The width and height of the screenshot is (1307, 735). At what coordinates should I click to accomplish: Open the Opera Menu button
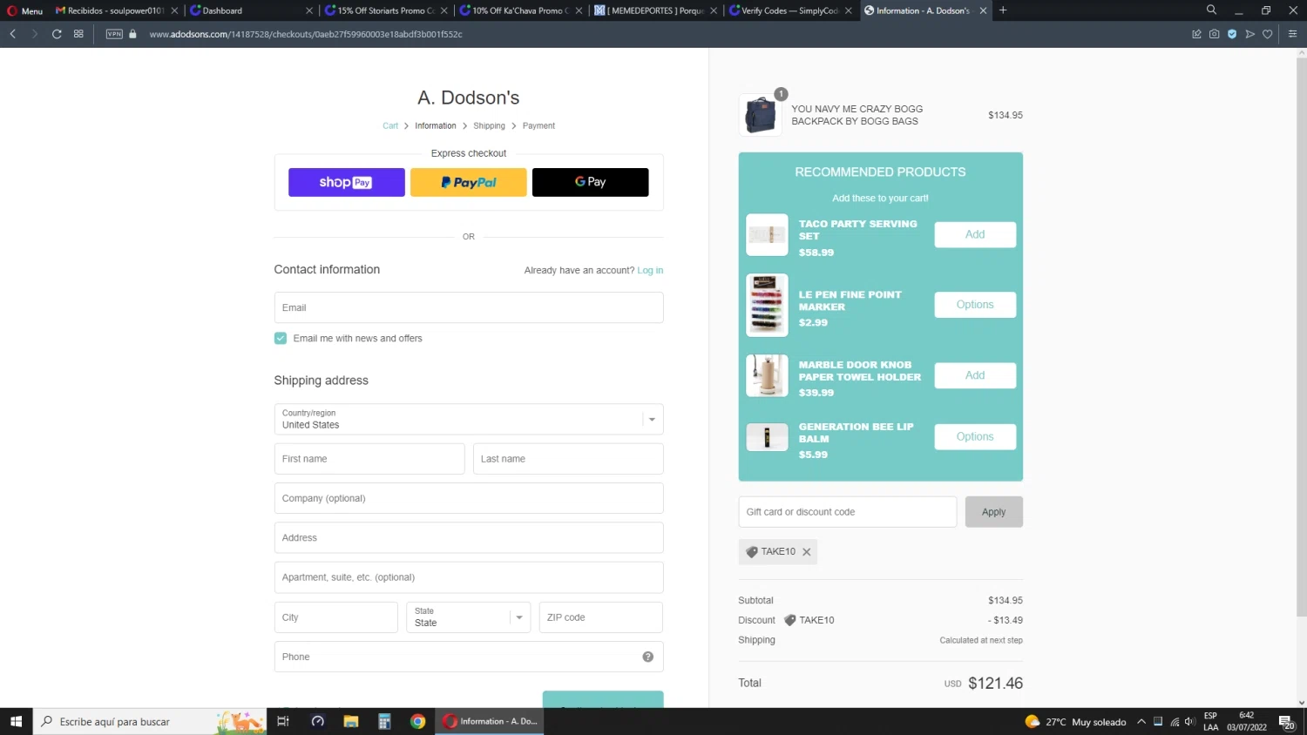click(x=24, y=10)
